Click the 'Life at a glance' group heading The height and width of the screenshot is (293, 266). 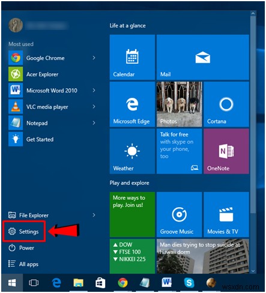pyautogui.click(x=127, y=26)
